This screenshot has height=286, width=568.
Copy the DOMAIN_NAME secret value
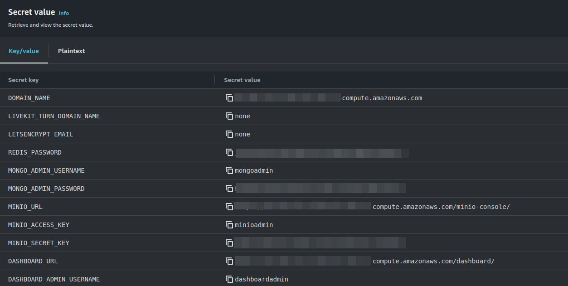pos(229,98)
